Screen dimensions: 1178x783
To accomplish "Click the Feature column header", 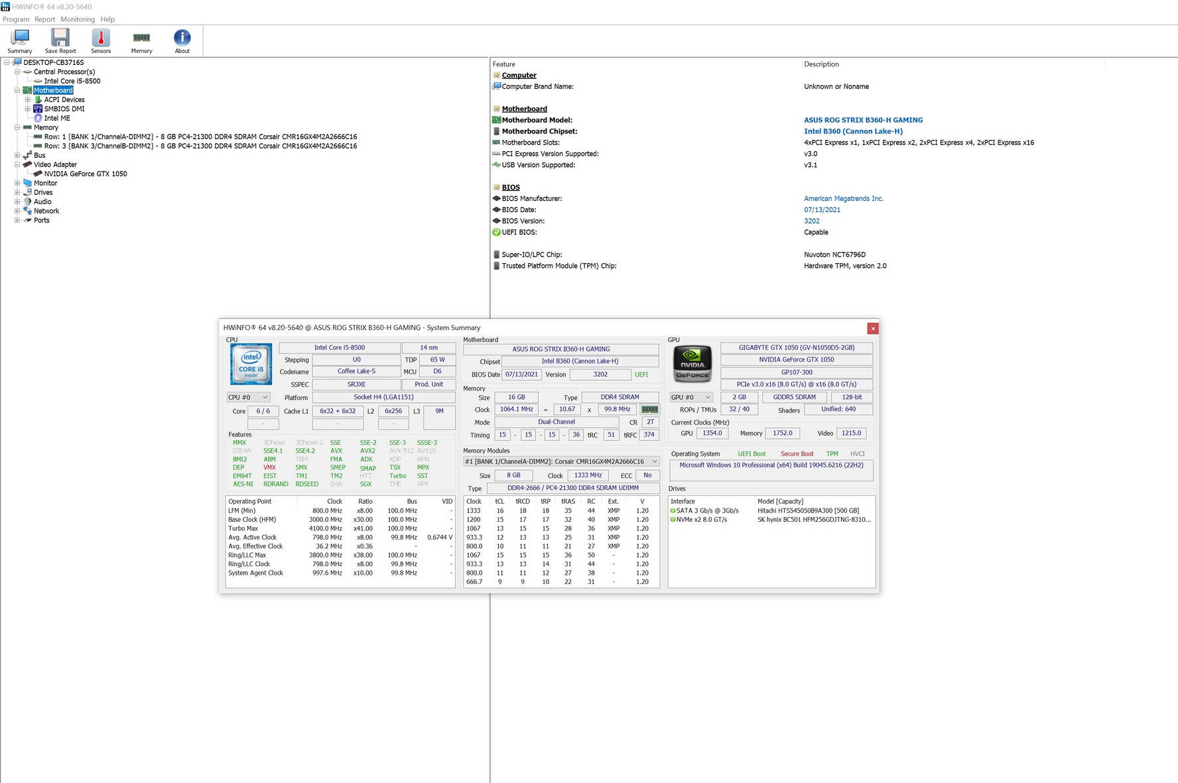I will pos(504,64).
